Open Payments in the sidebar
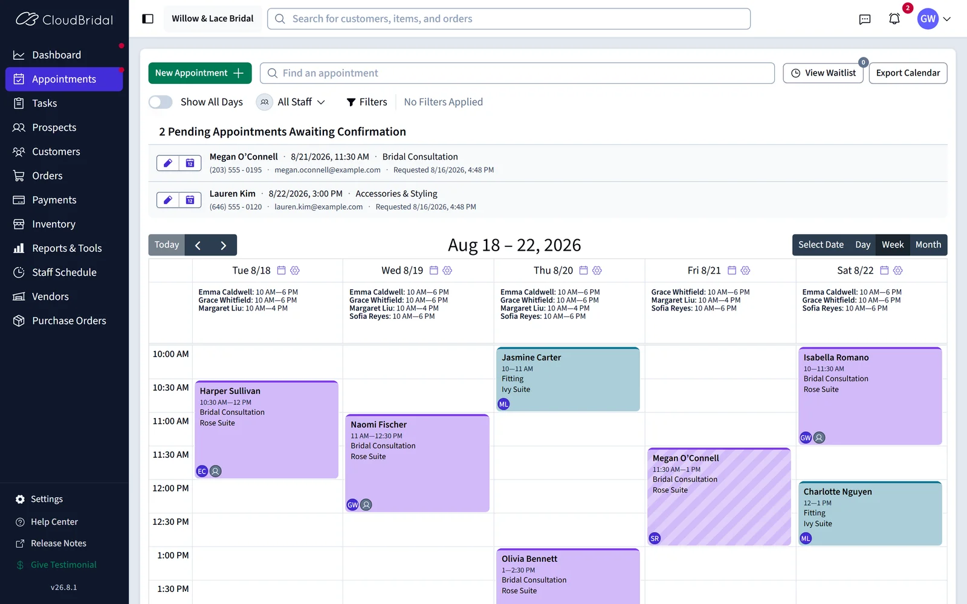Viewport: 967px width, 604px height. pos(64,200)
